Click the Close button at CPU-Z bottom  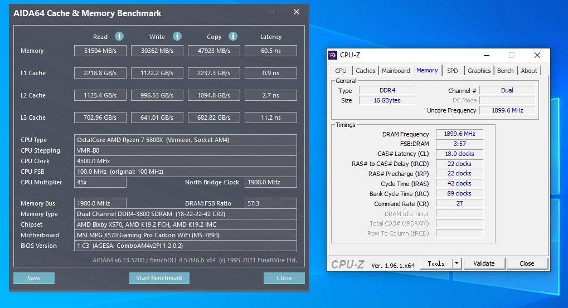pyautogui.click(x=527, y=263)
